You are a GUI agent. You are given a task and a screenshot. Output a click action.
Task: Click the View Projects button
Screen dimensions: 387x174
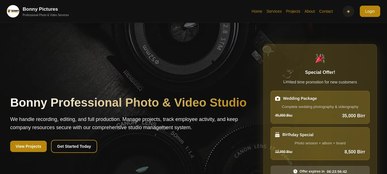tap(28, 146)
